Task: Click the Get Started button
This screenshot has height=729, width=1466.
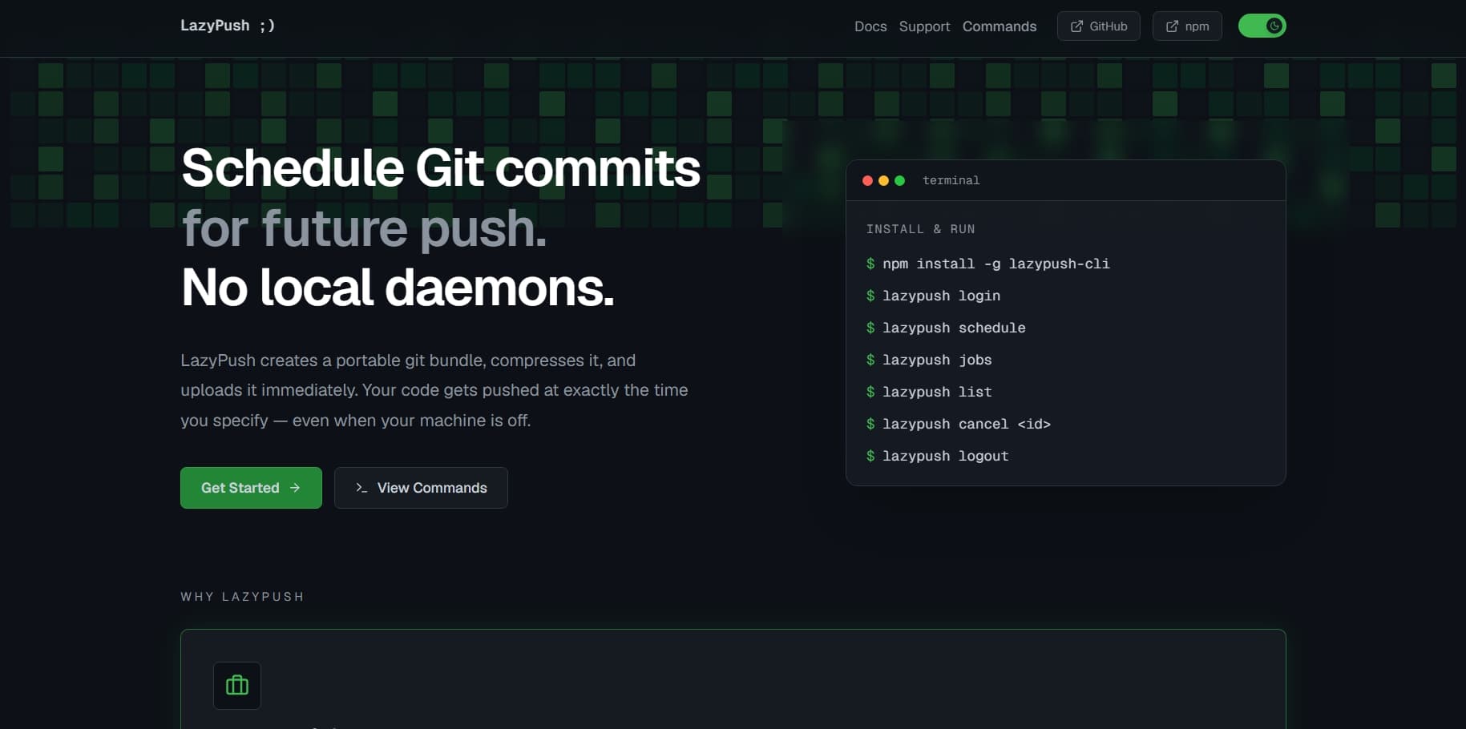Action: pyautogui.click(x=251, y=488)
